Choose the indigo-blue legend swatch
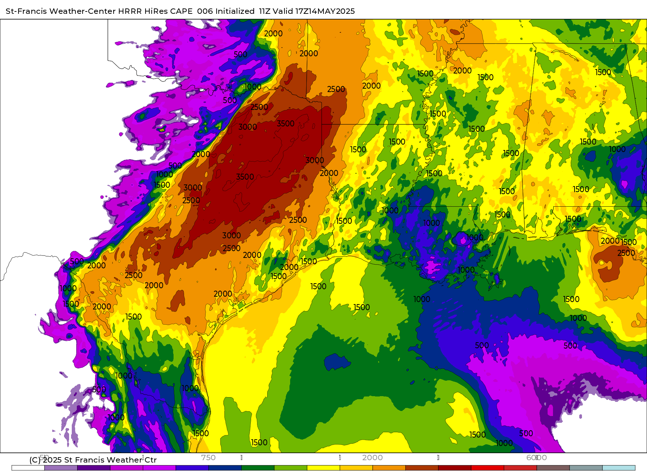 click(x=192, y=468)
